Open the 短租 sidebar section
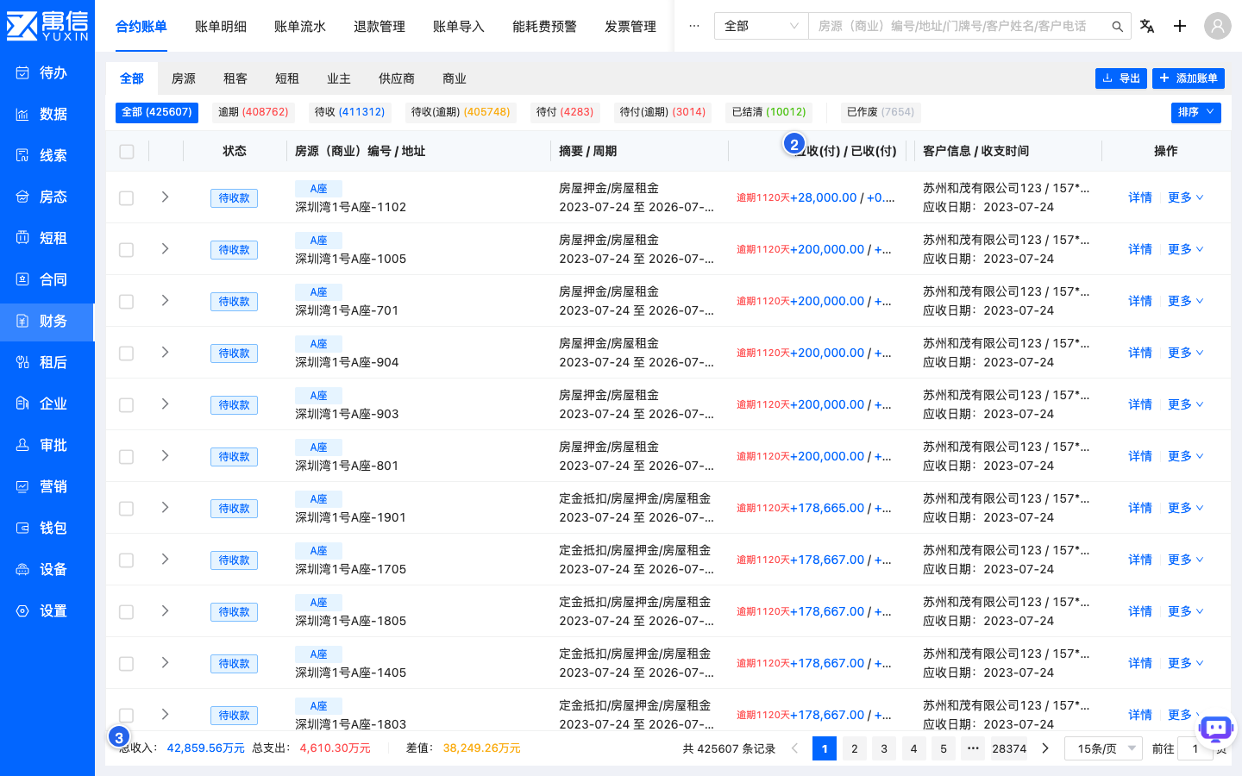The width and height of the screenshot is (1242, 776). coord(47,238)
